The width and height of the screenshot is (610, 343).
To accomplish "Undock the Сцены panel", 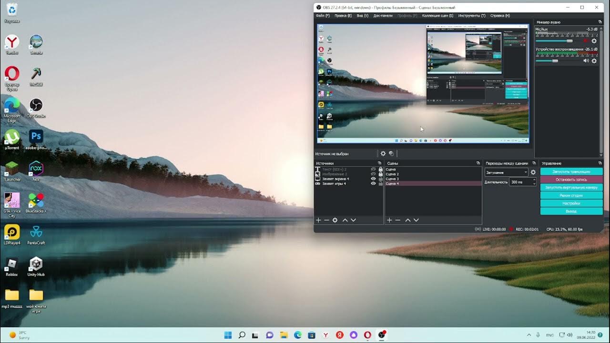I will (478, 163).
